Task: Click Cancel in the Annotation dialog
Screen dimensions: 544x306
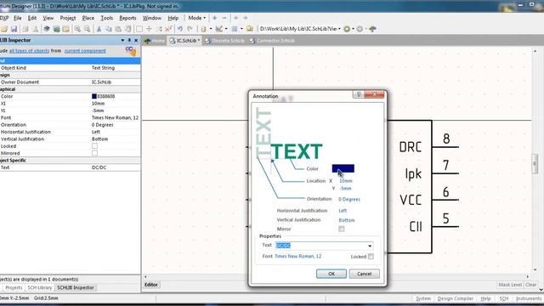Action: [x=365, y=274]
